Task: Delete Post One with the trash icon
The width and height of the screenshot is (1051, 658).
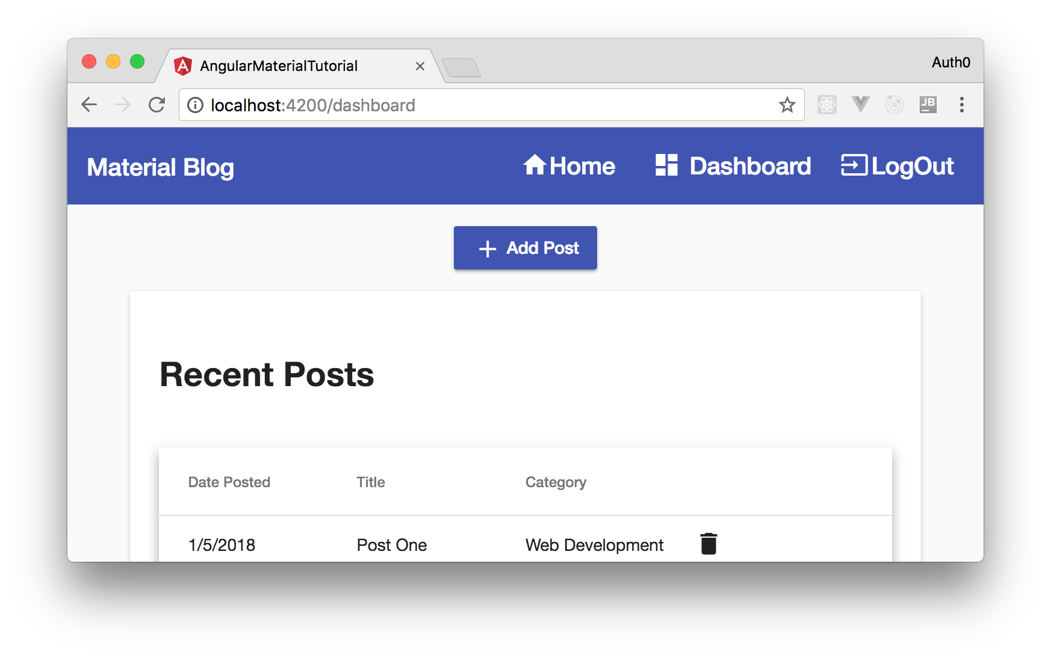Action: point(708,544)
